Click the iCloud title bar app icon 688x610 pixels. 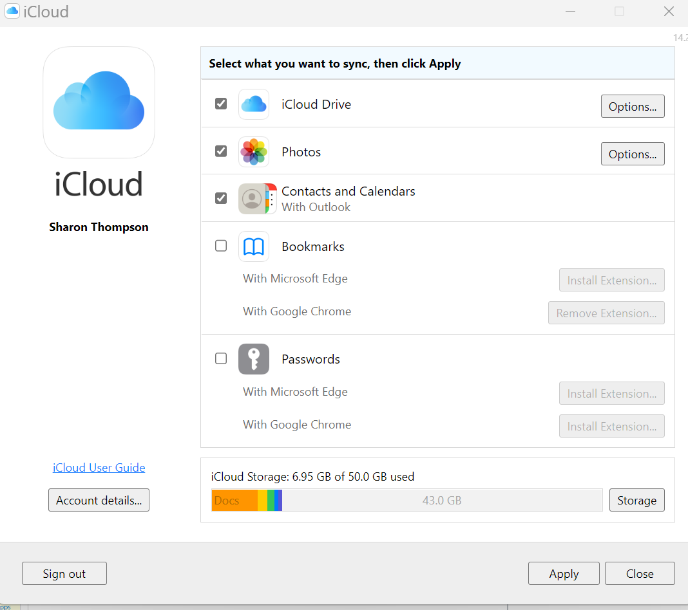tap(12, 11)
